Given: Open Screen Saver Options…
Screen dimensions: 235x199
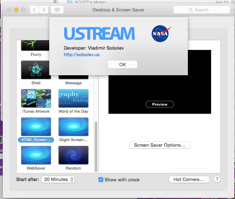Looking at the screenshot, I should (x=160, y=145).
